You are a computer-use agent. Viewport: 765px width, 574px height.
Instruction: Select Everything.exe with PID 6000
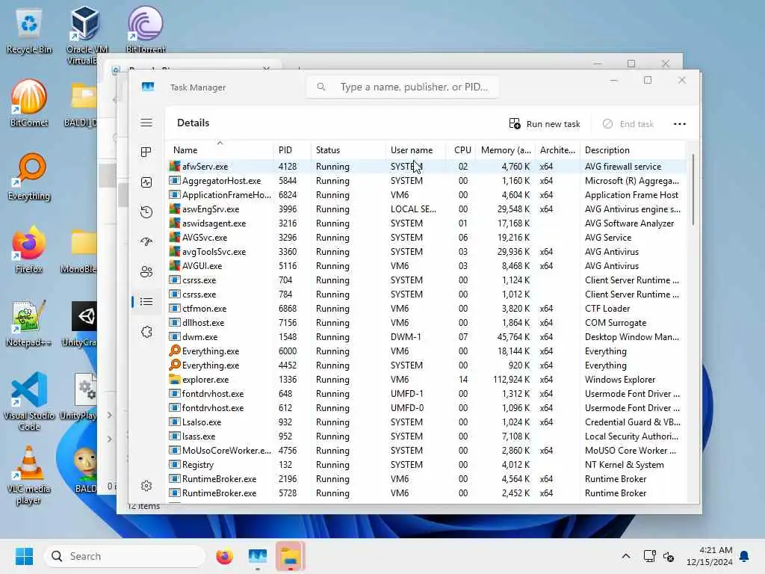[427, 351]
